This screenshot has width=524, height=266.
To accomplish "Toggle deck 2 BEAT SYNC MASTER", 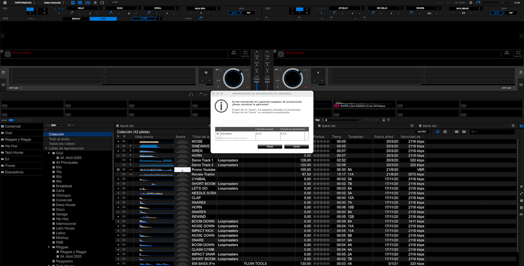I will [518, 54].
